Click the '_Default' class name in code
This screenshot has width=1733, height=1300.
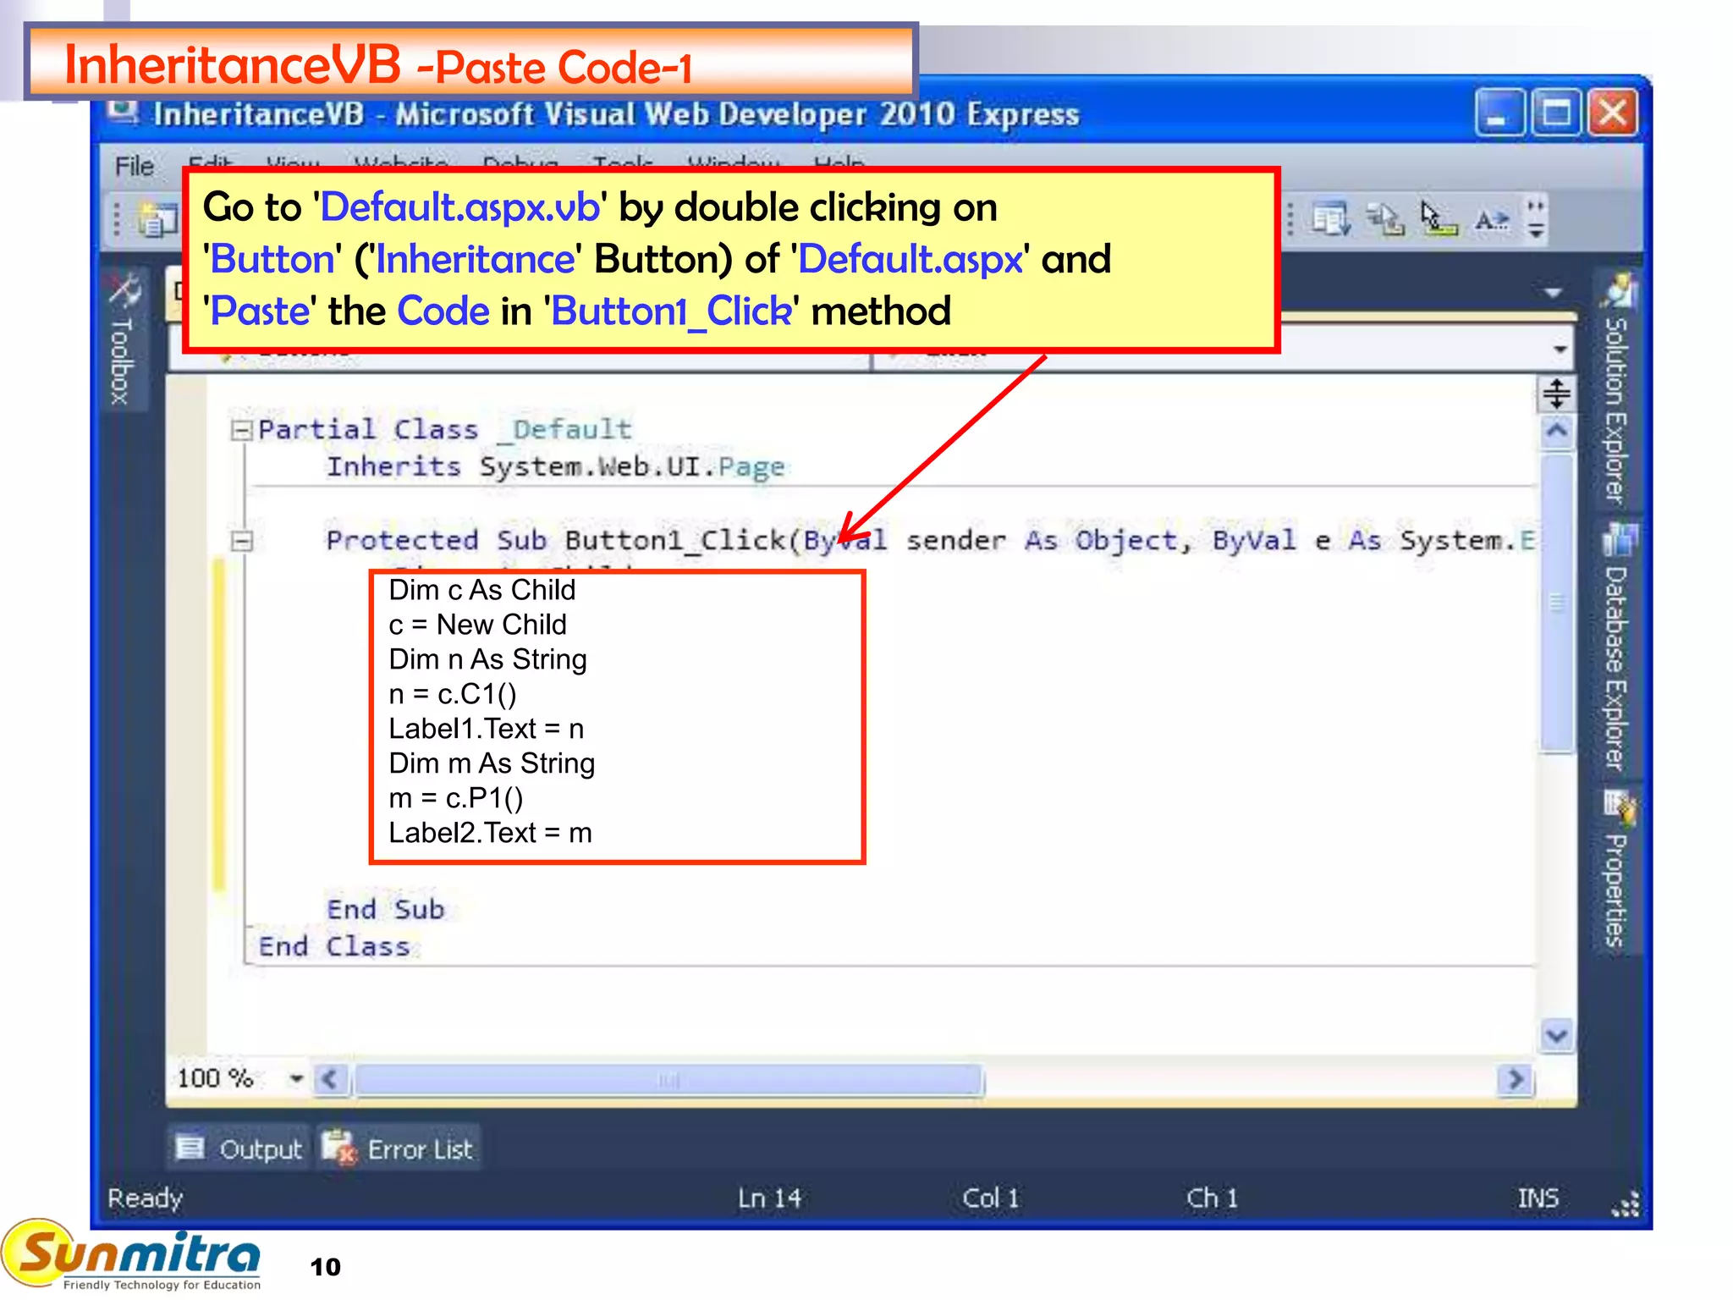point(564,430)
